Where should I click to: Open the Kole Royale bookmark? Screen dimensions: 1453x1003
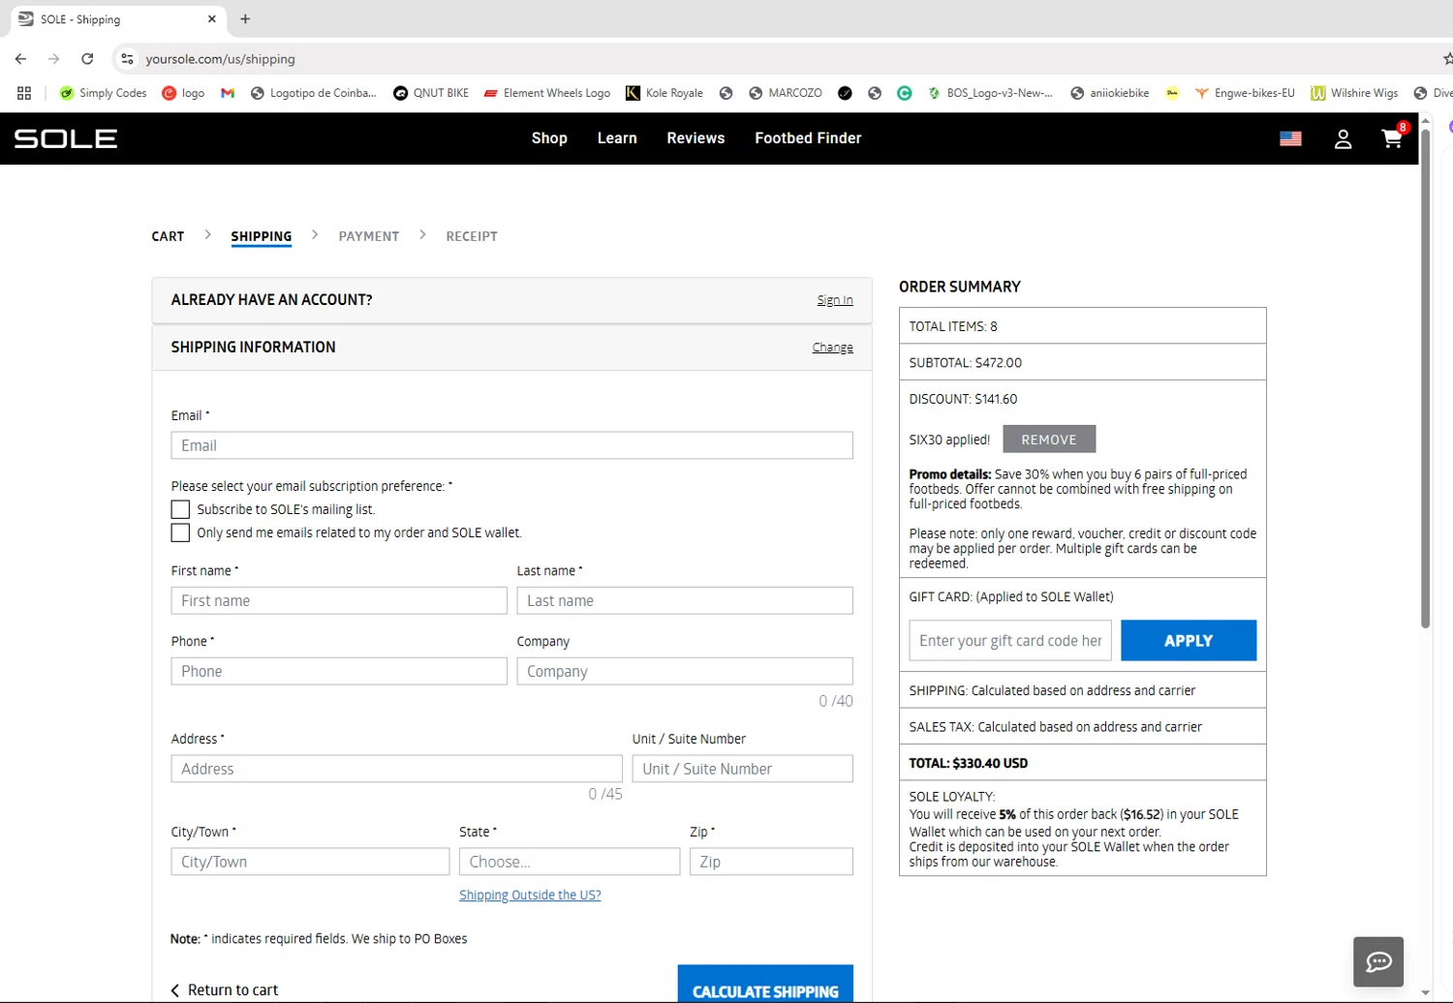click(665, 93)
